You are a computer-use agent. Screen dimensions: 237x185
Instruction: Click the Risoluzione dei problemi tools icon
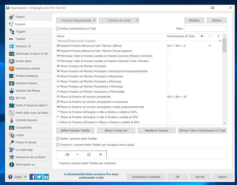[x=12, y=157]
